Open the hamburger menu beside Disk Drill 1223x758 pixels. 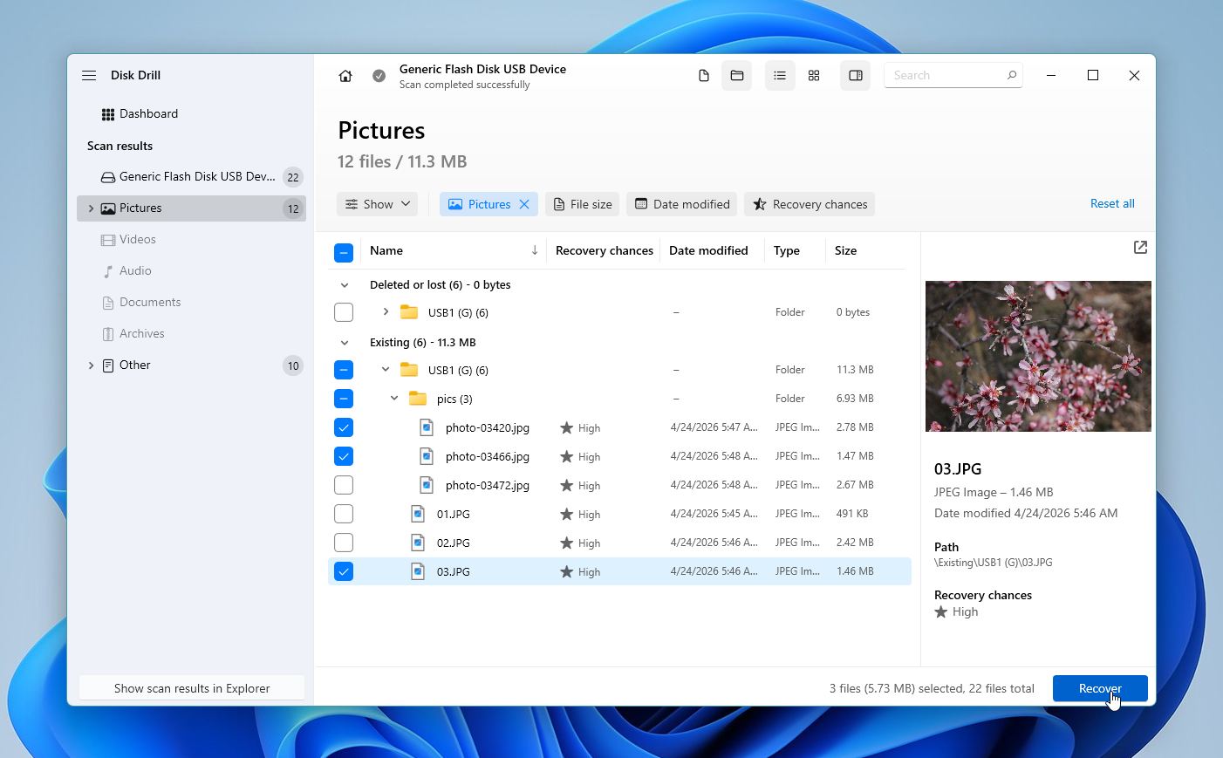coord(89,76)
